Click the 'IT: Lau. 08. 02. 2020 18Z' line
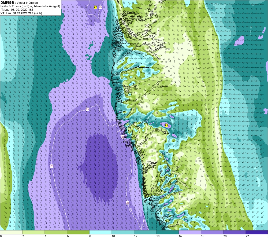Screen dimensions: 268x238 click(17, 10)
